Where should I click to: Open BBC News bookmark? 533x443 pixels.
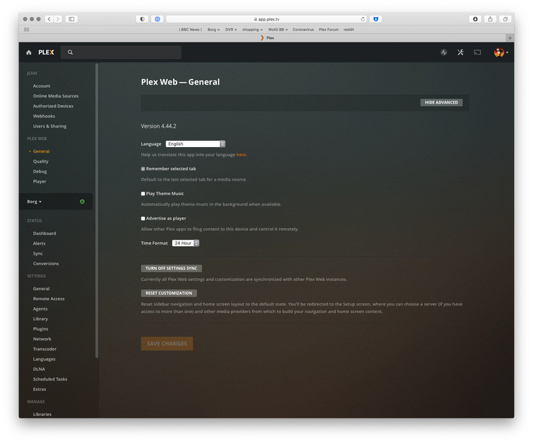(190, 30)
